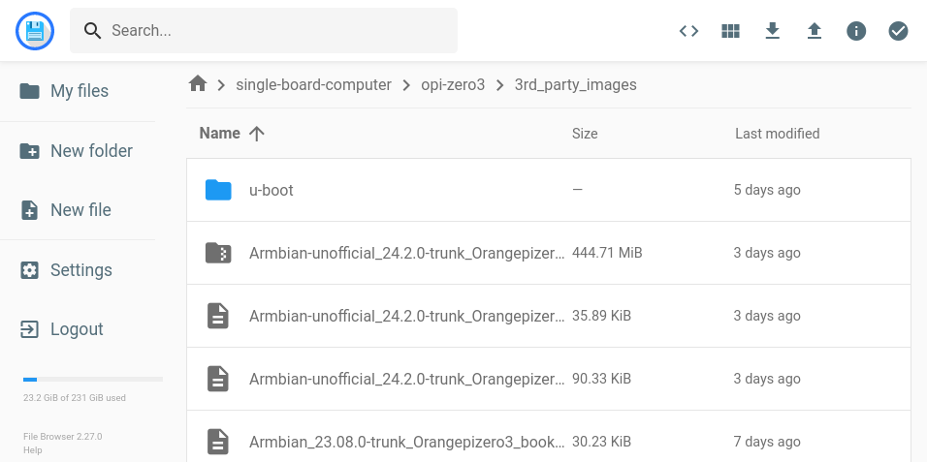The image size is (927, 462).
Task: Log out using the Logout button
Action: (x=76, y=329)
